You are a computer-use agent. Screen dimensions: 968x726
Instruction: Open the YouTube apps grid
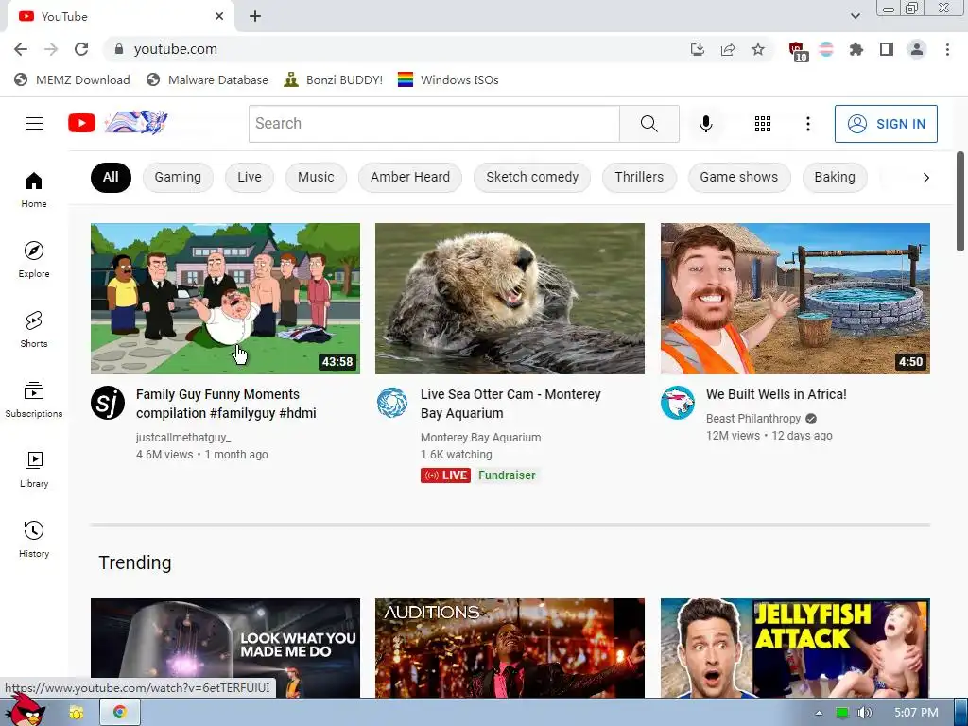(763, 124)
